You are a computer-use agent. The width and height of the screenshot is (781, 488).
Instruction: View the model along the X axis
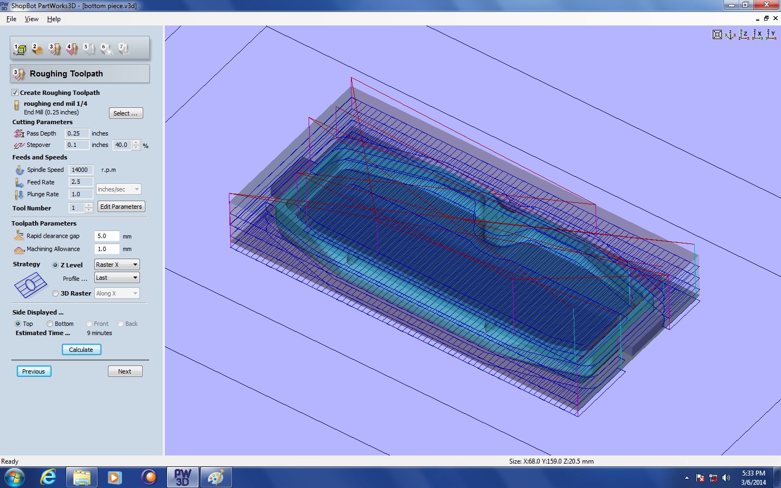(x=758, y=35)
